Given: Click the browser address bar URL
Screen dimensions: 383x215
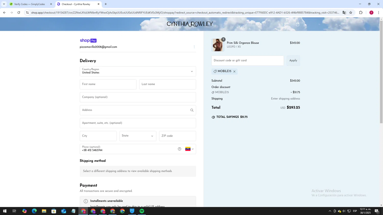Looking at the screenshot, I should 185,12.
